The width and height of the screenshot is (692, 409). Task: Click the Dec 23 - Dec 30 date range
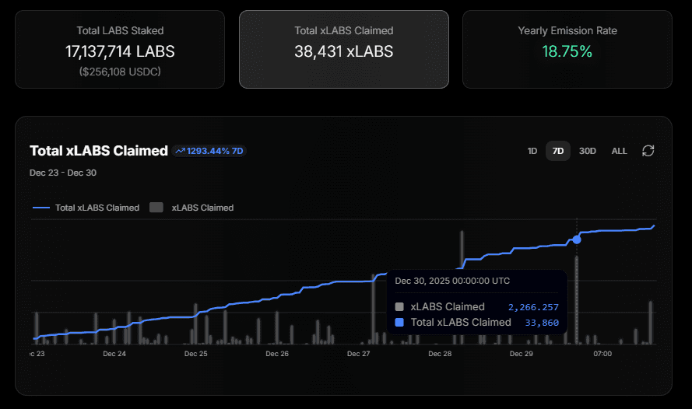click(x=63, y=173)
